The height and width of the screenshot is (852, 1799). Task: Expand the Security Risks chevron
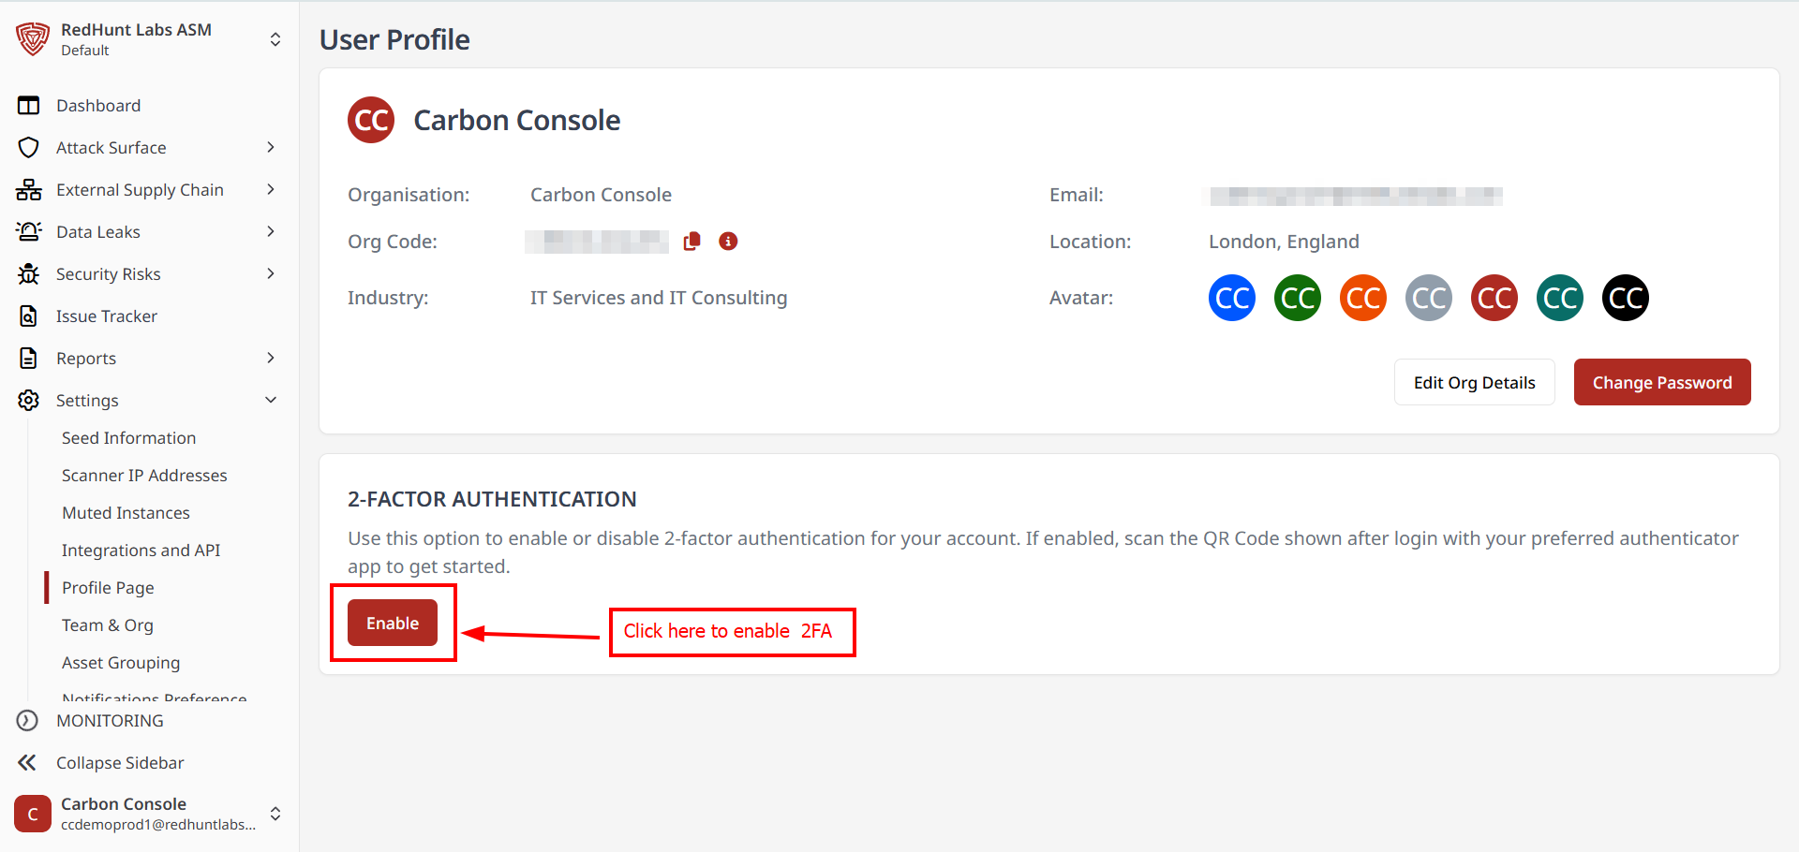271,273
